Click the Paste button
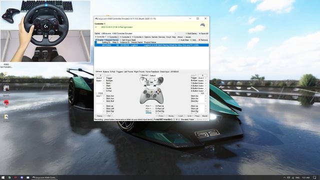This screenshot has width=320, height=180. (171, 116)
